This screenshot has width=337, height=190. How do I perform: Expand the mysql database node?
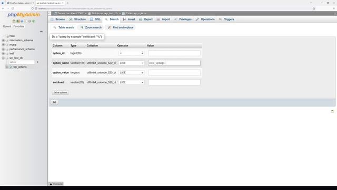3,45
